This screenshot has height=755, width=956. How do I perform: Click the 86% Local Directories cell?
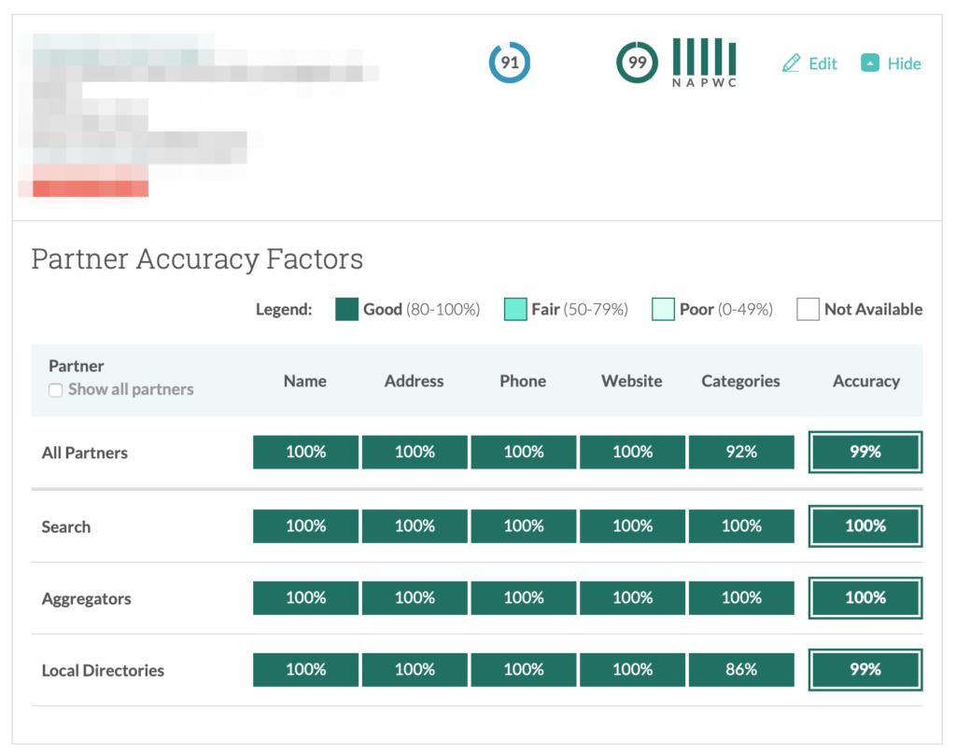[x=741, y=670]
